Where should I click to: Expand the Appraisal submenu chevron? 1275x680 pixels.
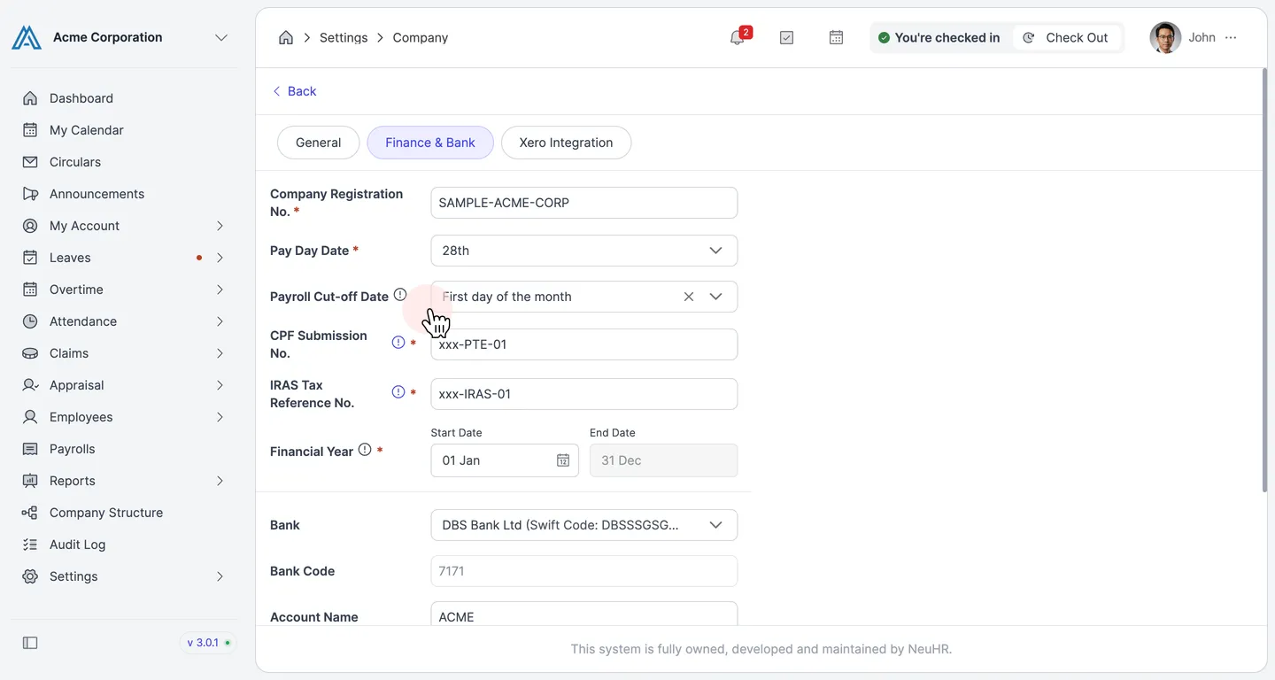click(x=220, y=385)
